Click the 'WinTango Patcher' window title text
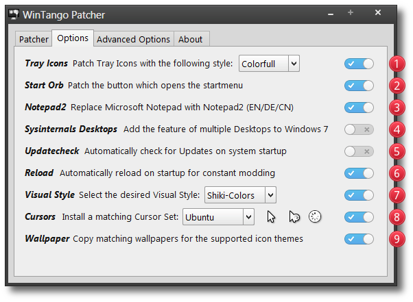 (x=64, y=15)
